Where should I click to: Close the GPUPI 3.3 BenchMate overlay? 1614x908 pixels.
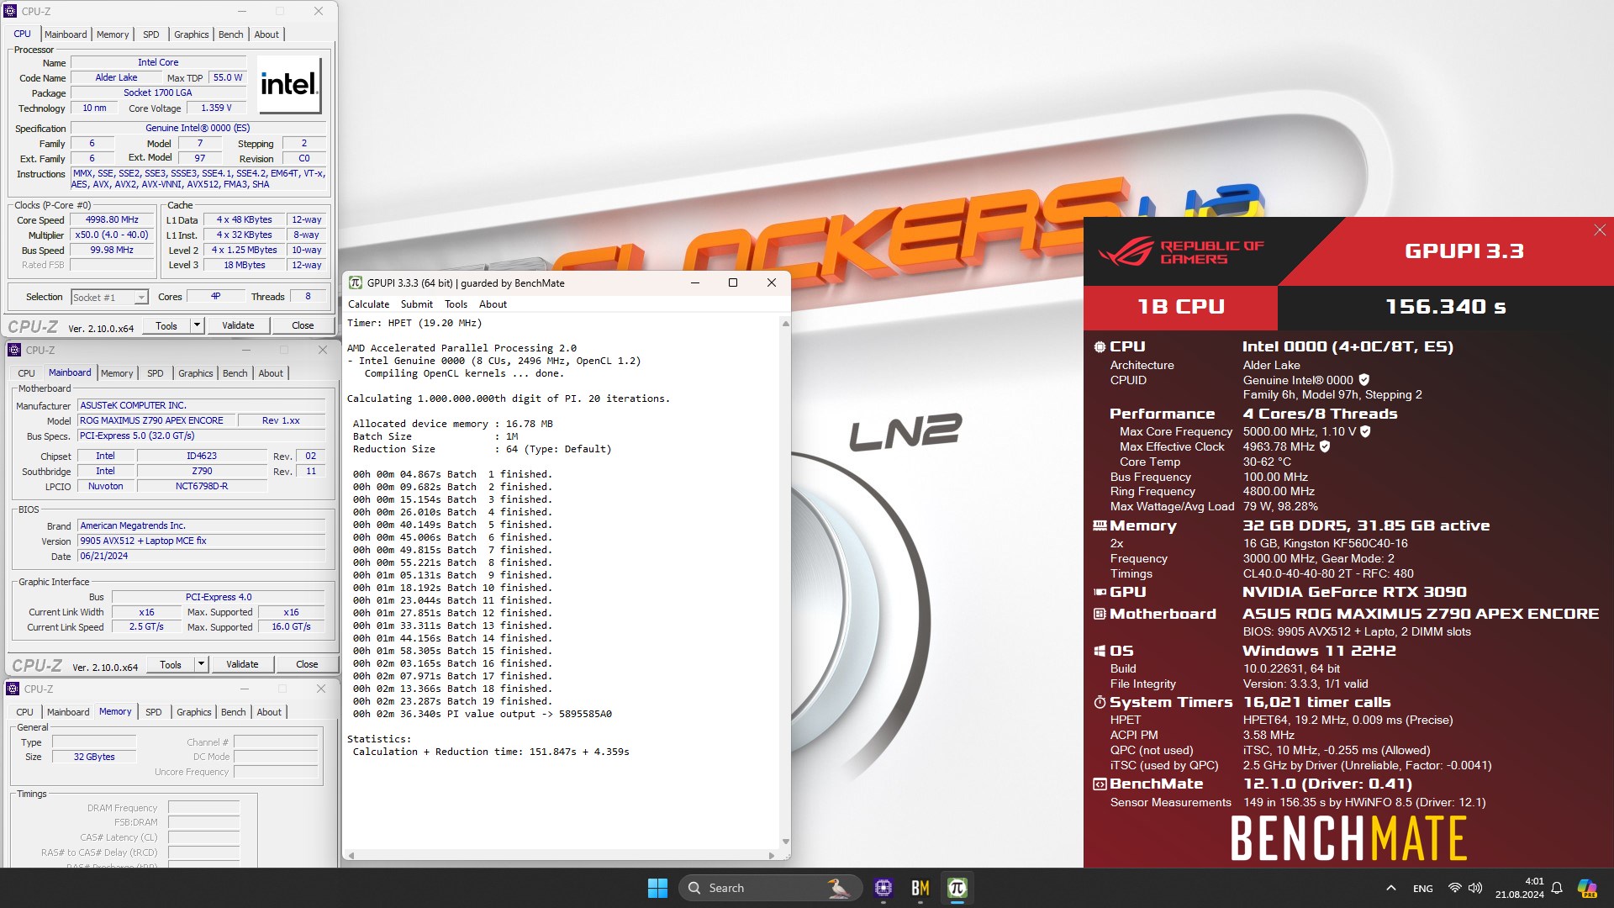click(x=1600, y=230)
